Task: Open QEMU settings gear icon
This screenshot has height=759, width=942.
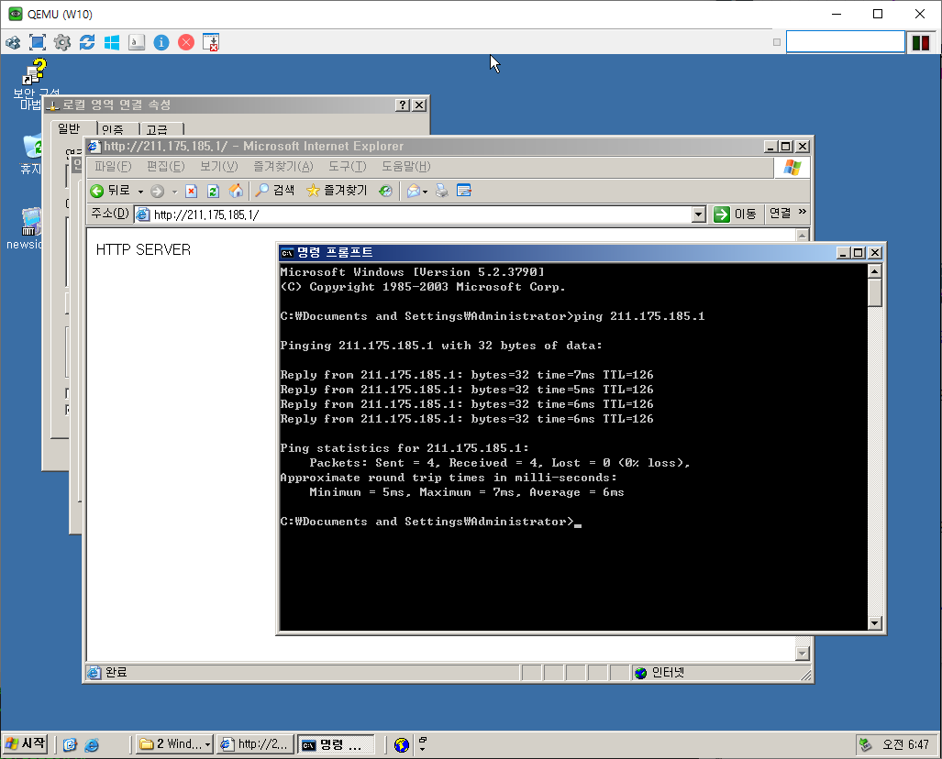Action: [x=61, y=42]
